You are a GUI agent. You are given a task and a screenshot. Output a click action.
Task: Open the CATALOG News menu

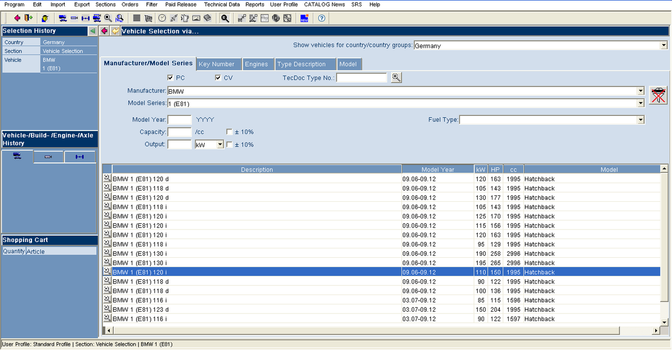(324, 4)
